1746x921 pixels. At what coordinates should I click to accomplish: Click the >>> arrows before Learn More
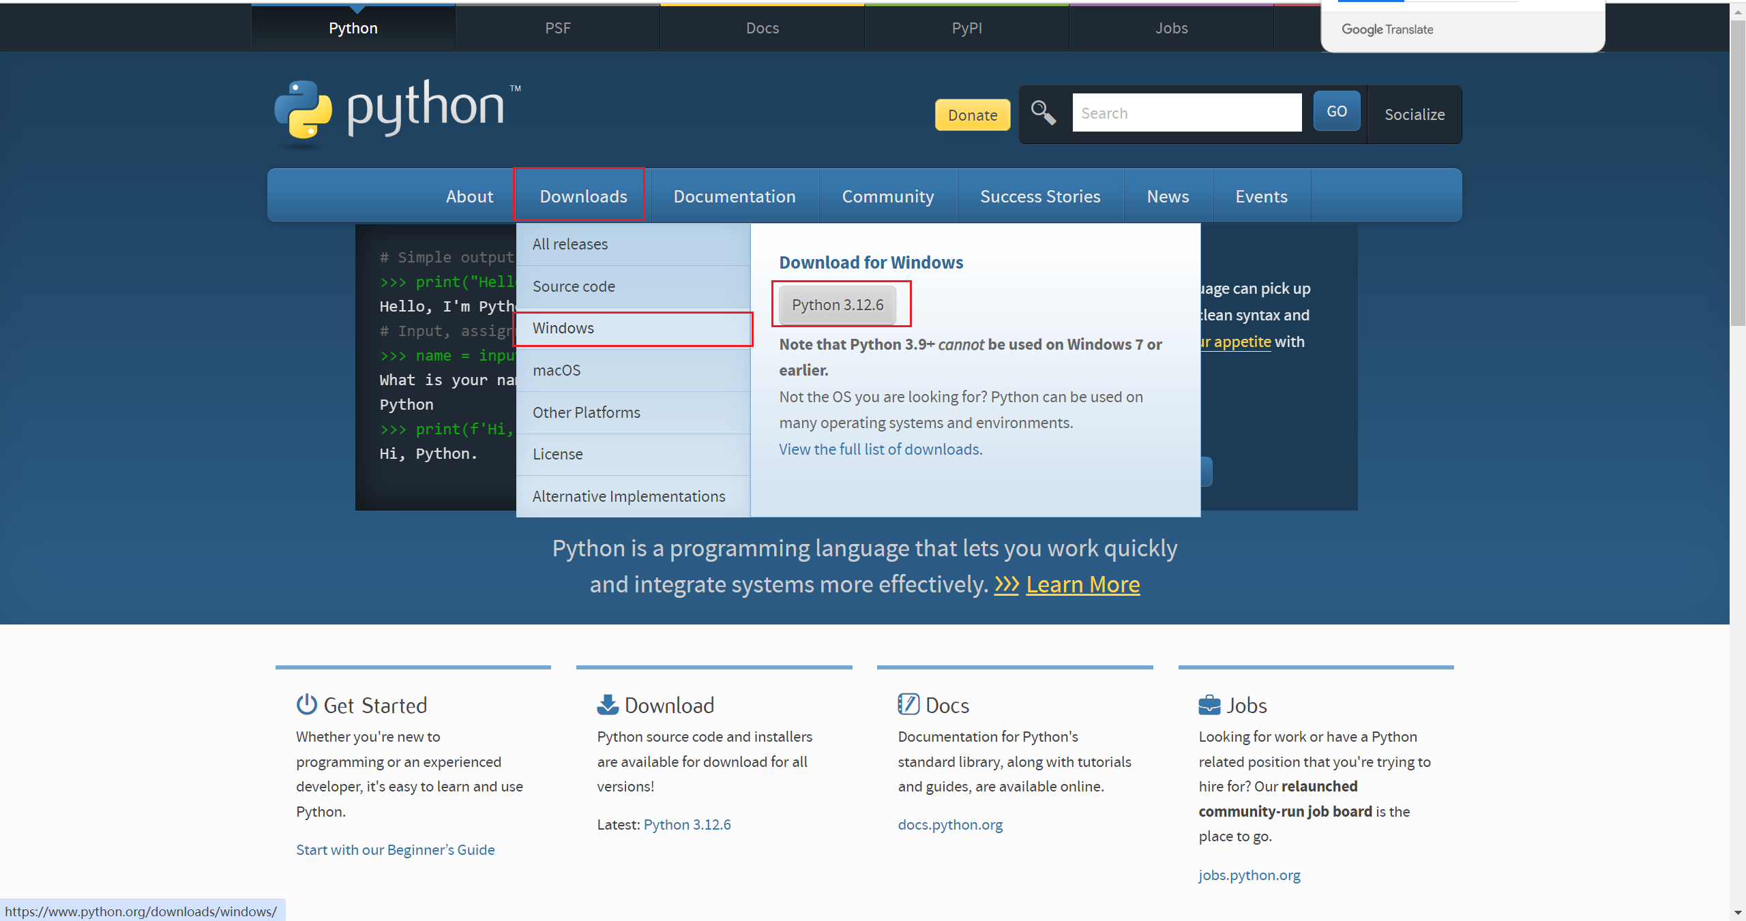1007,584
